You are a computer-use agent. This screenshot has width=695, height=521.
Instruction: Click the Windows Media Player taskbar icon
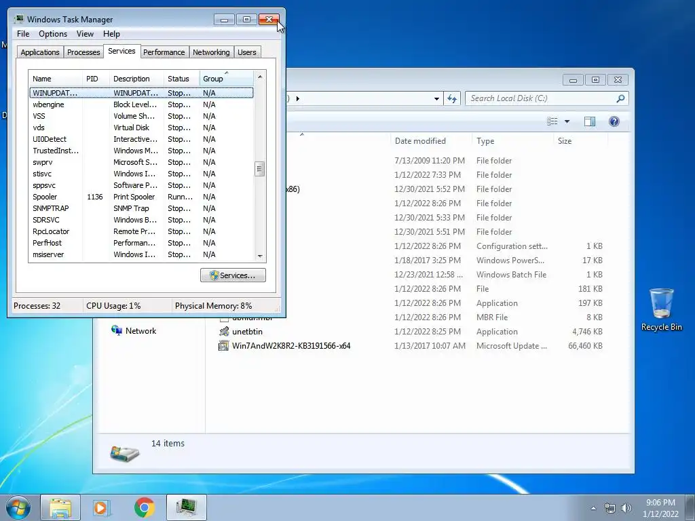[102, 507]
